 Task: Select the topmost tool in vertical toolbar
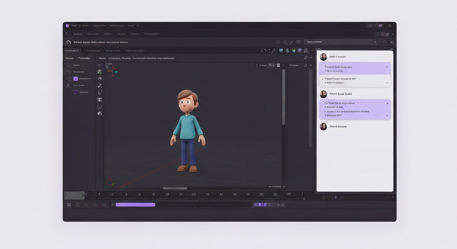pos(100,65)
